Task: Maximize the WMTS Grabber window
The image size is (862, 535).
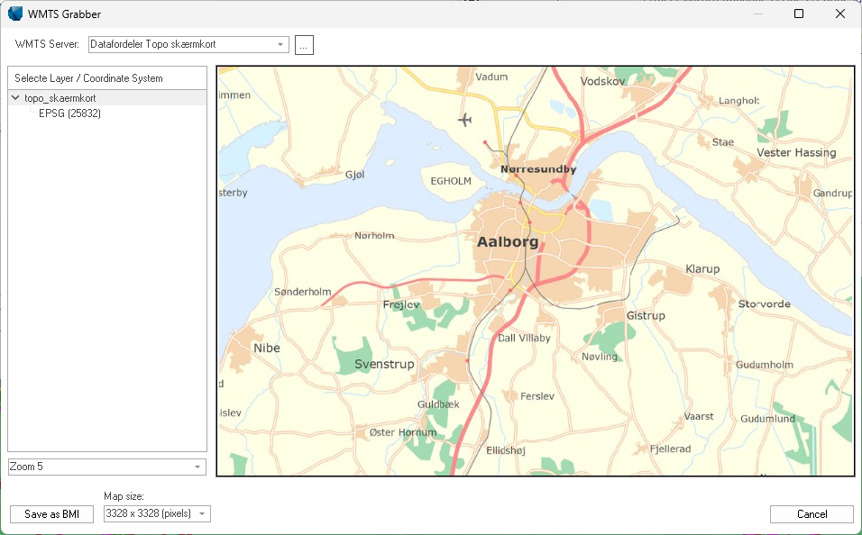Action: point(799,14)
